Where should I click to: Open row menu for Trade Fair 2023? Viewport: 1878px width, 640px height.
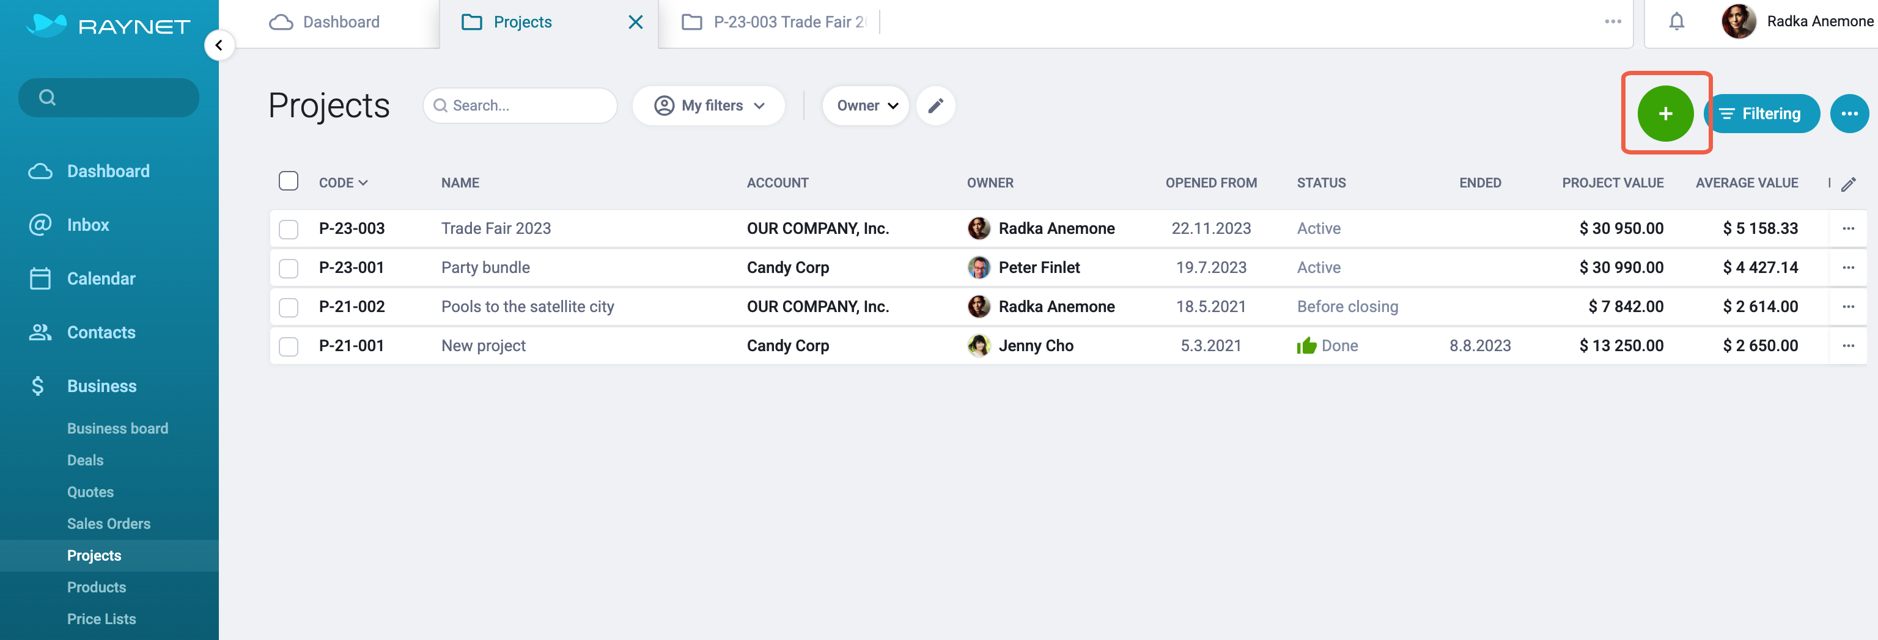click(1848, 228)
